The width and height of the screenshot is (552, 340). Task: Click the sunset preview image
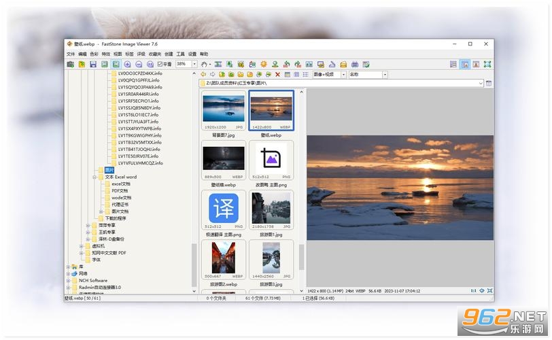tap(400, 188)
